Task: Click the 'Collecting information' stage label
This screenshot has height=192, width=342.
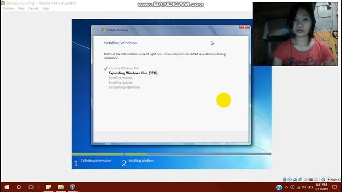Action: point(96,161)
